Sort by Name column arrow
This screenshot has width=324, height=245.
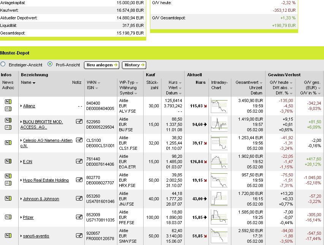[x=34, y=83]
